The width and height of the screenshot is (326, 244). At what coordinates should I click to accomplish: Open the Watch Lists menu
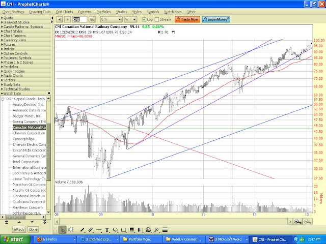coord(173,12)
